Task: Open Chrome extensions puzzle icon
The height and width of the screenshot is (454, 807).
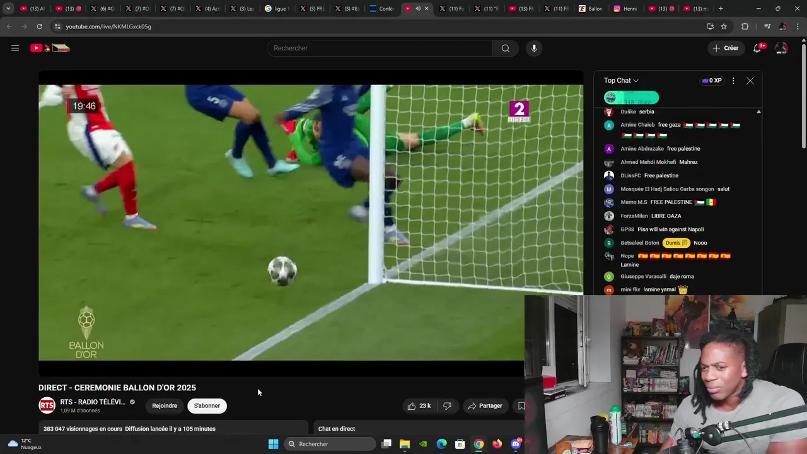Action: click(745, 26)
